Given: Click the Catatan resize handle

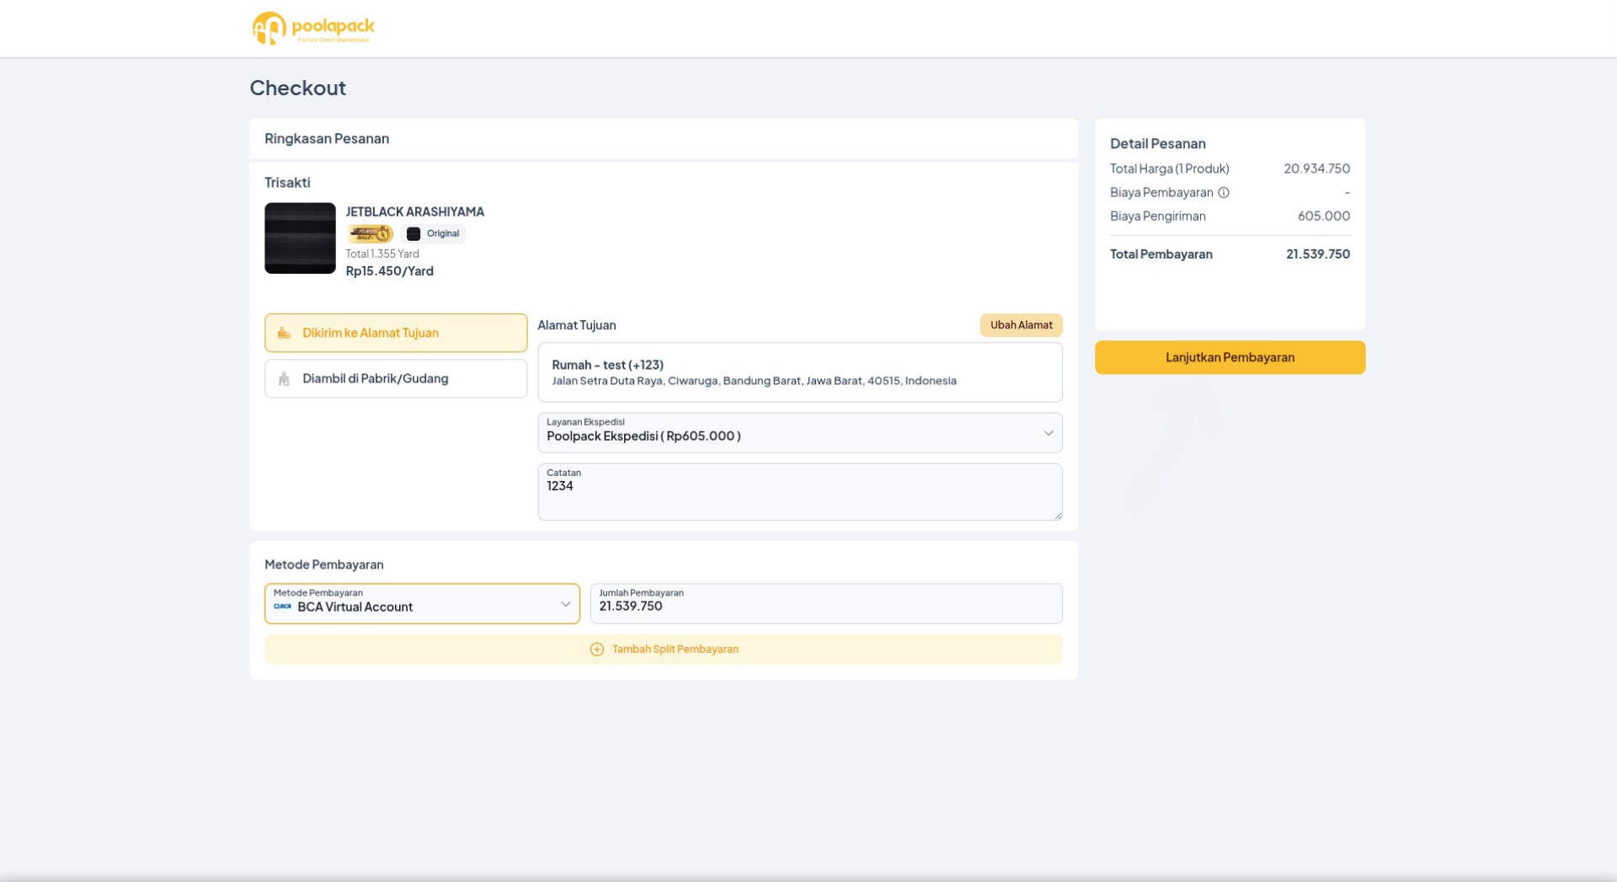Looking at the screenshot, I should pos(1058,516).
